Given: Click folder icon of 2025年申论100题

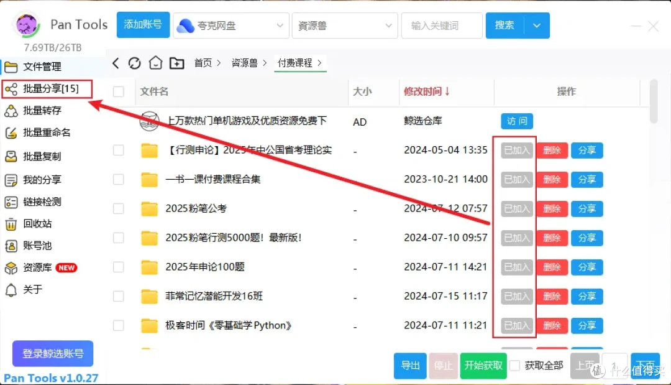Looking at the screenshot, I should pos(149,267).
